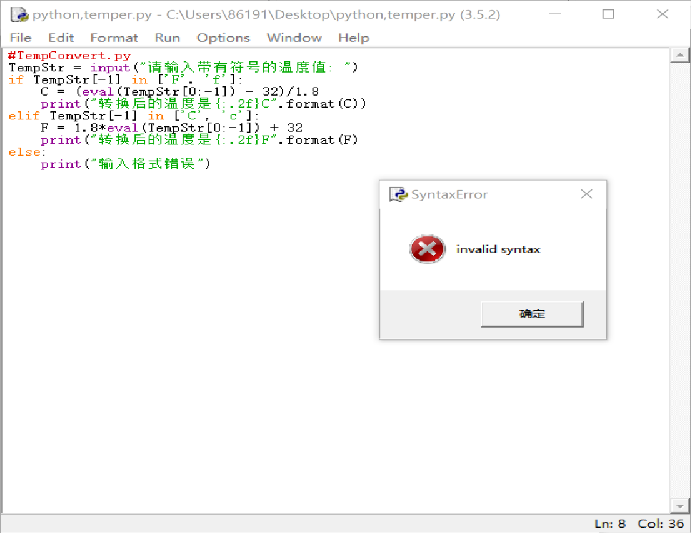Click the 'invalid syntax' message text
Image resolution: width=692 pixels, height=534 pixels.
[x=498, y=249]
